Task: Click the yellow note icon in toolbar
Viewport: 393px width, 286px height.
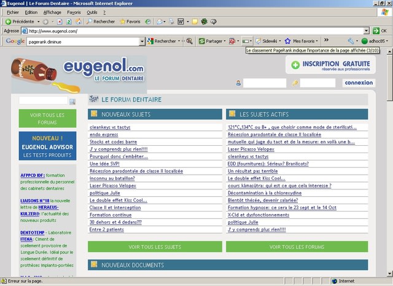Action: pos(195,22)
